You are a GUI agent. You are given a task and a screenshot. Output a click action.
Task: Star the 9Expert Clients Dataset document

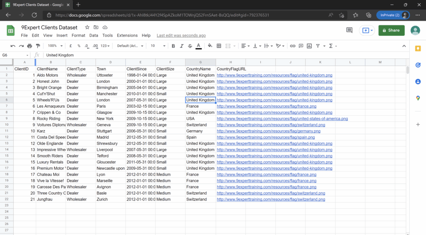point(87,27)
